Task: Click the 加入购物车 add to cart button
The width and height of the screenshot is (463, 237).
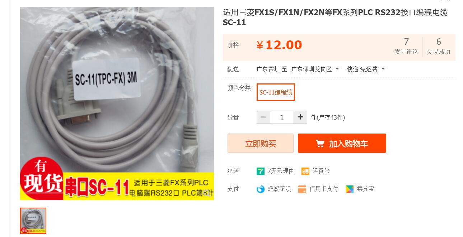Action: (342, 143)
